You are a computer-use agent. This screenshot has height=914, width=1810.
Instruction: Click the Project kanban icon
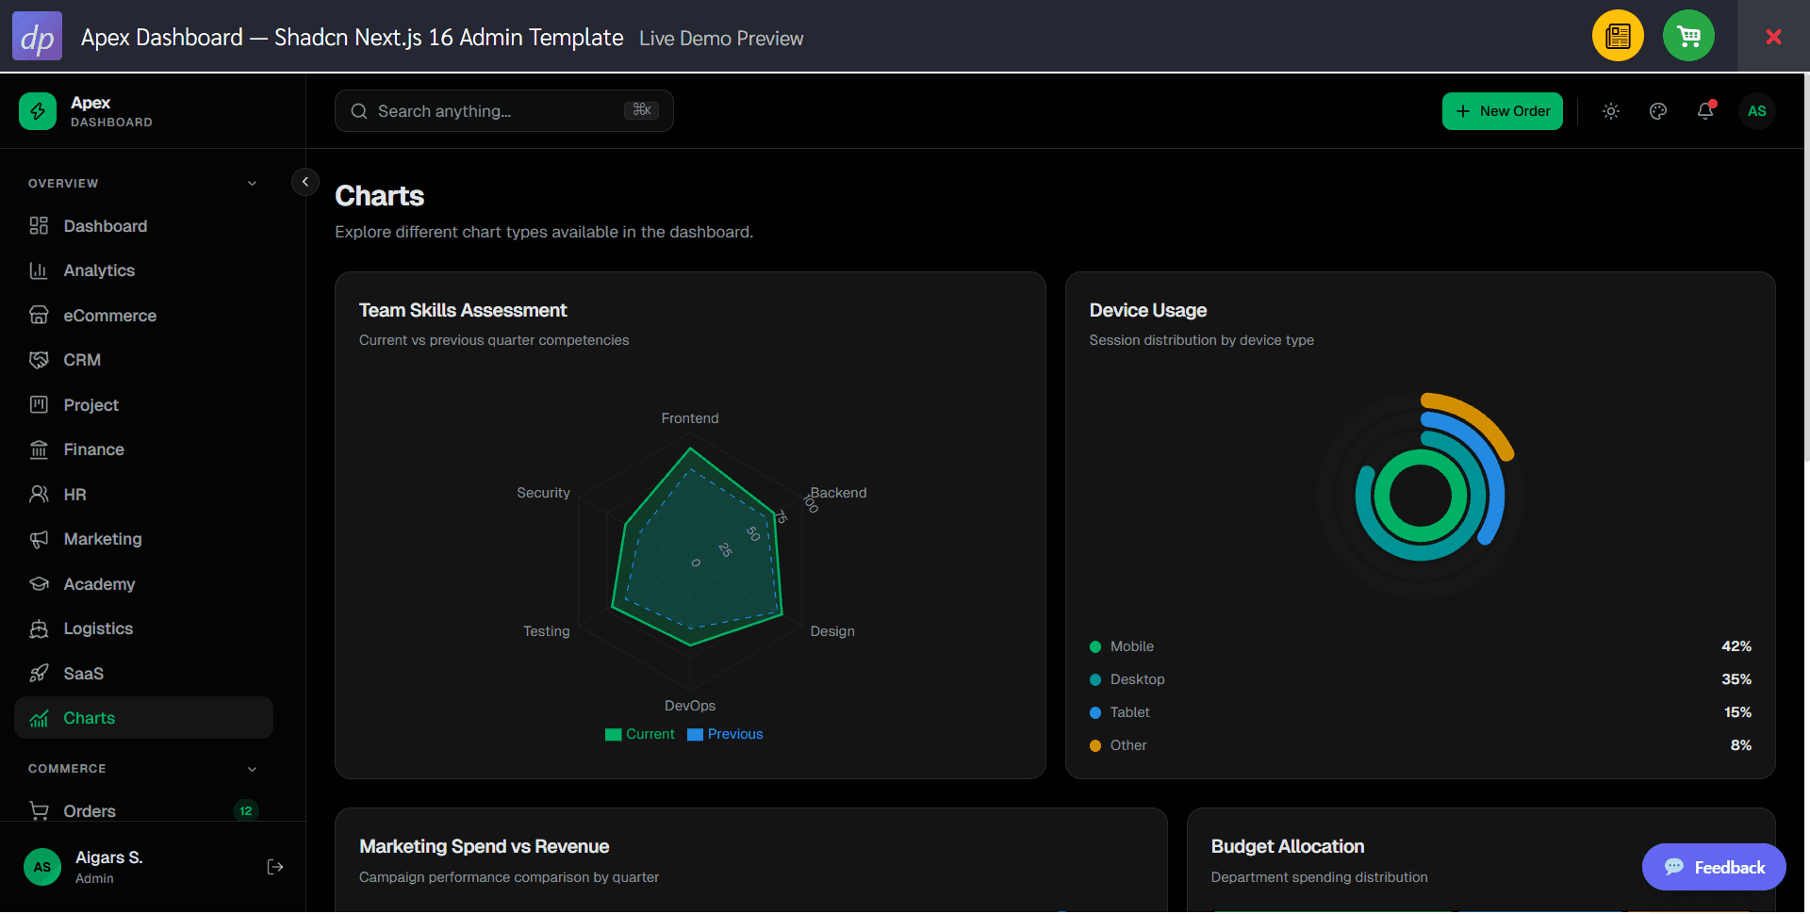(39, 405)
